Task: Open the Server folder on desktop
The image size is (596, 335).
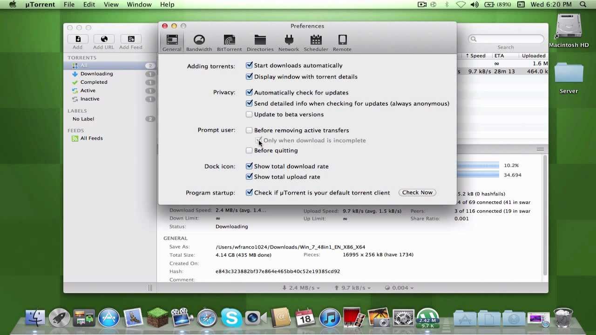Action: click(x=569, y=78)
